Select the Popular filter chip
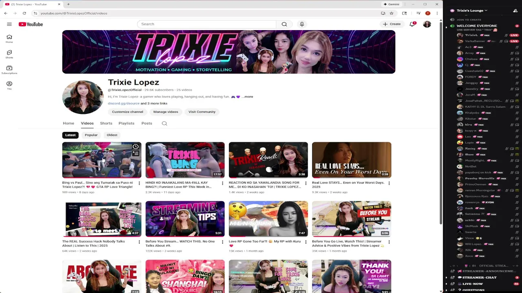The width and height of the screenshot is (522, 293). [x=91, y=135]
